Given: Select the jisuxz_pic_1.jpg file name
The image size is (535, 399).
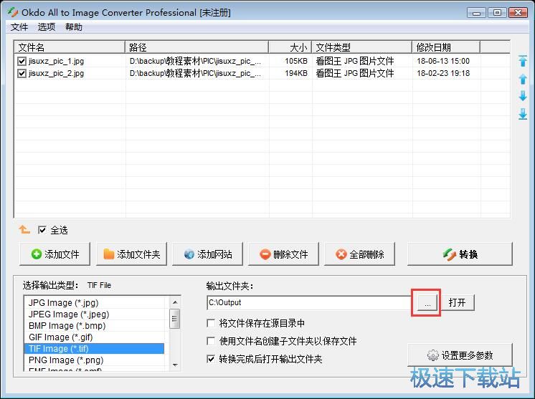Looking at the screenshot, I should [57, 62].
